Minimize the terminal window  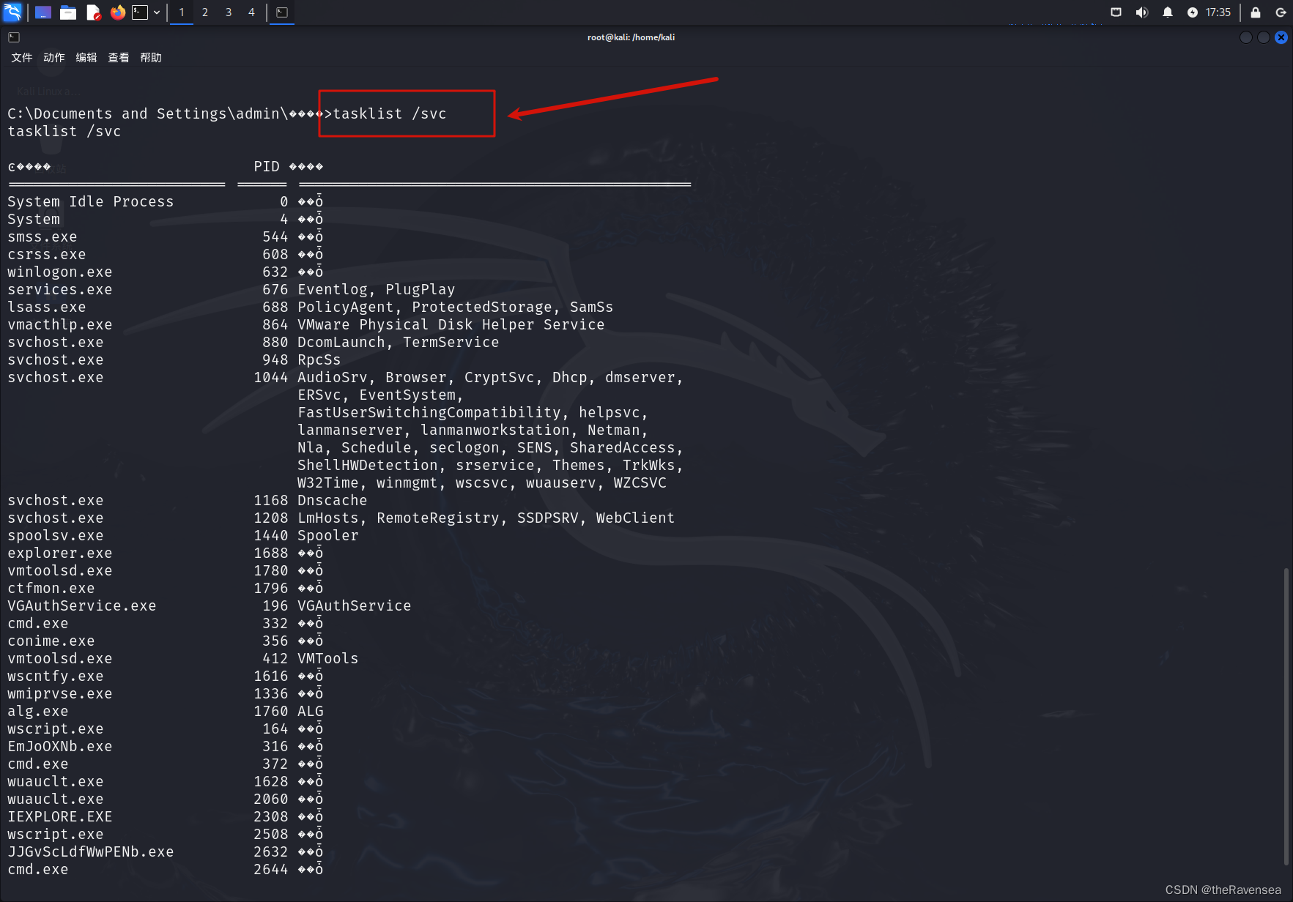(1246, 37)
